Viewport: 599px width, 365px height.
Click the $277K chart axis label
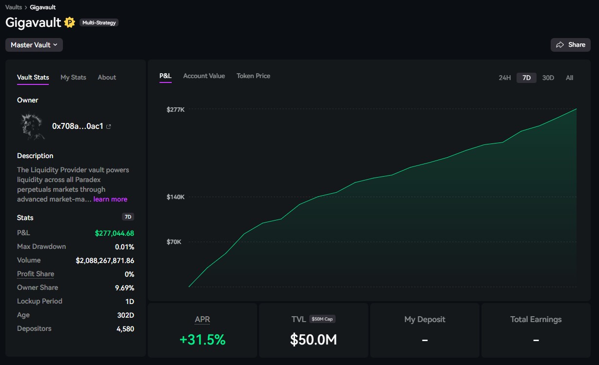(176, 109)
